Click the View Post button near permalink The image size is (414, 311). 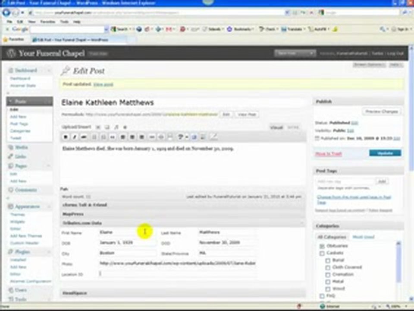(247, 114)
